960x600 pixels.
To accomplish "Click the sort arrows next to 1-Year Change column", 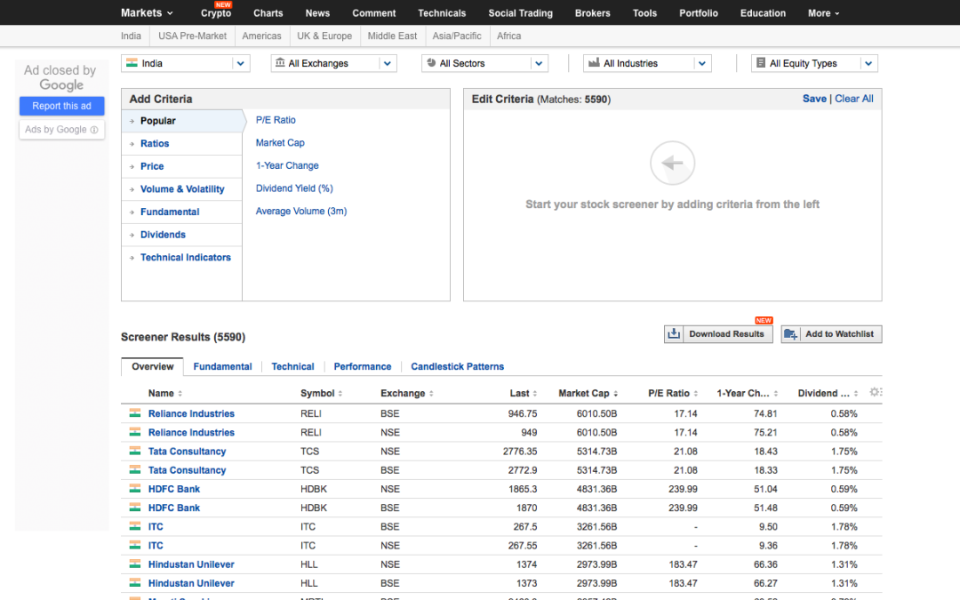I will click(x=776, y=394).
